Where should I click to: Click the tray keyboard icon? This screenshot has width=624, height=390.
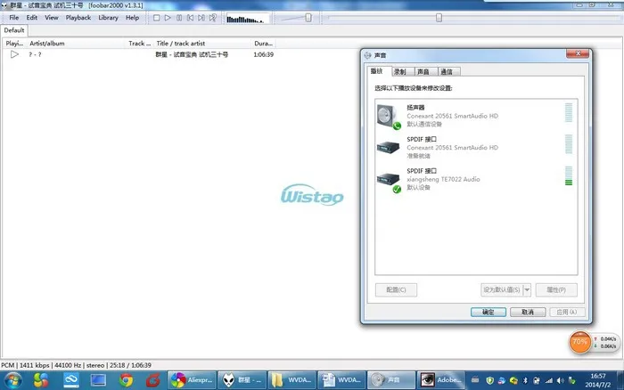475,380
